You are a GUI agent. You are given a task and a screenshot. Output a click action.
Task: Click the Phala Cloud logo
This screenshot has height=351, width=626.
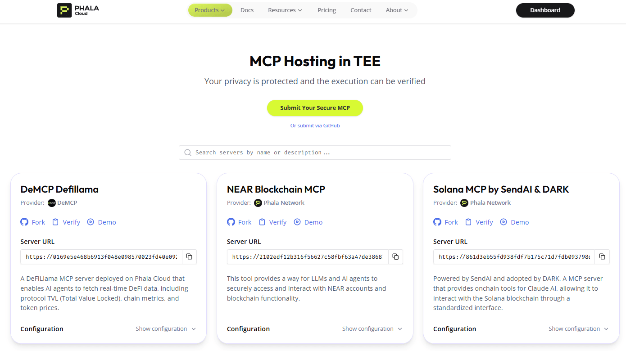(78, 10)
